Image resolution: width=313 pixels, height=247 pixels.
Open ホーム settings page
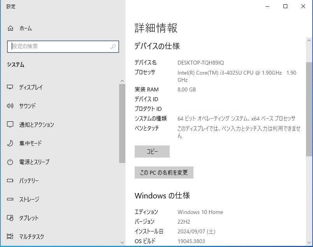(25, 28)
